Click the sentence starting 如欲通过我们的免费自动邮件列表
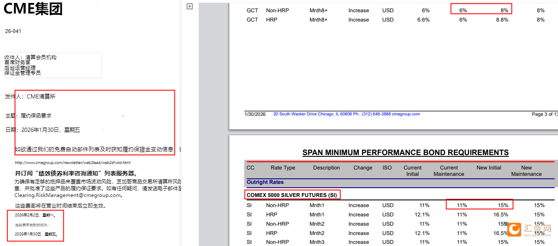 coord(98,149)
